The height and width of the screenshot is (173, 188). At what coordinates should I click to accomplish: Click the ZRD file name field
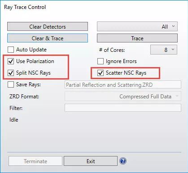123,84
